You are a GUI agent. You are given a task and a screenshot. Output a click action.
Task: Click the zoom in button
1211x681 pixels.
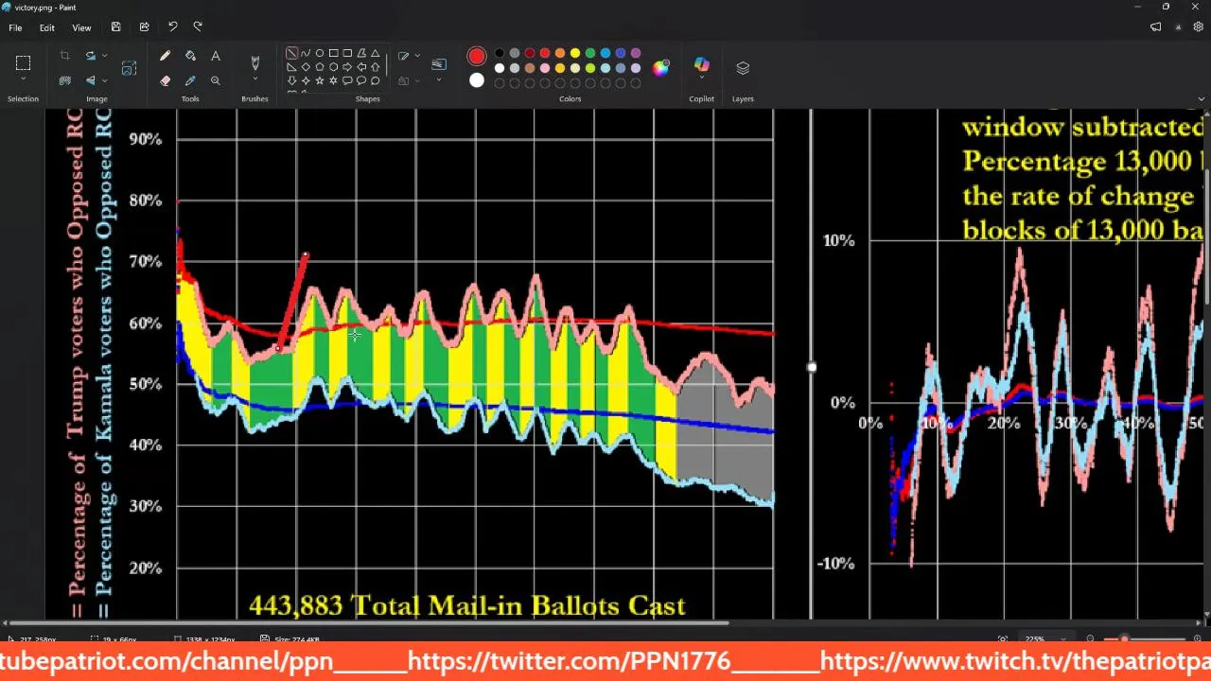pyautogui.click(x=1196, y=639)
